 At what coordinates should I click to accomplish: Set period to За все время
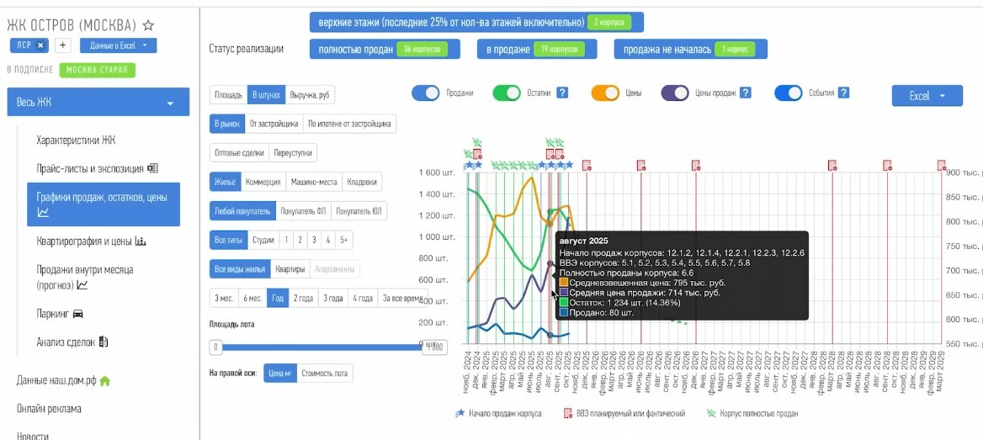(x=402, y=298)
